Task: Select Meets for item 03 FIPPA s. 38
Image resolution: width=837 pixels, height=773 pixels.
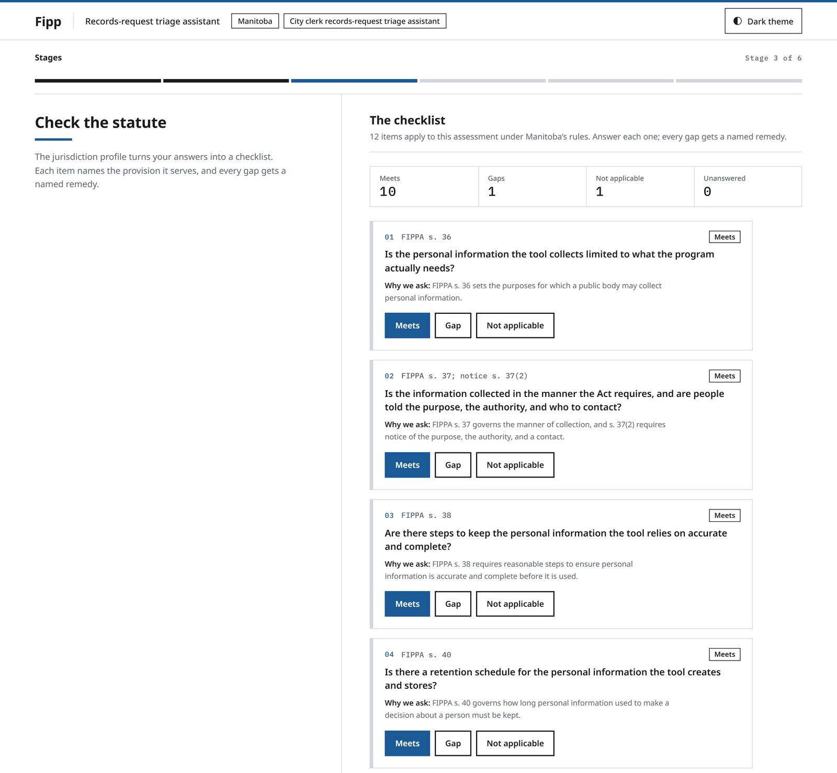Action: pos(407,604)
